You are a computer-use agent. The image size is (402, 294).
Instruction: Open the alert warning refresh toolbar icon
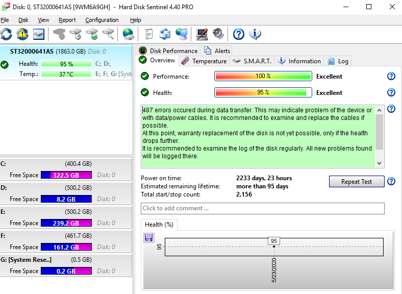click(22, 34)
